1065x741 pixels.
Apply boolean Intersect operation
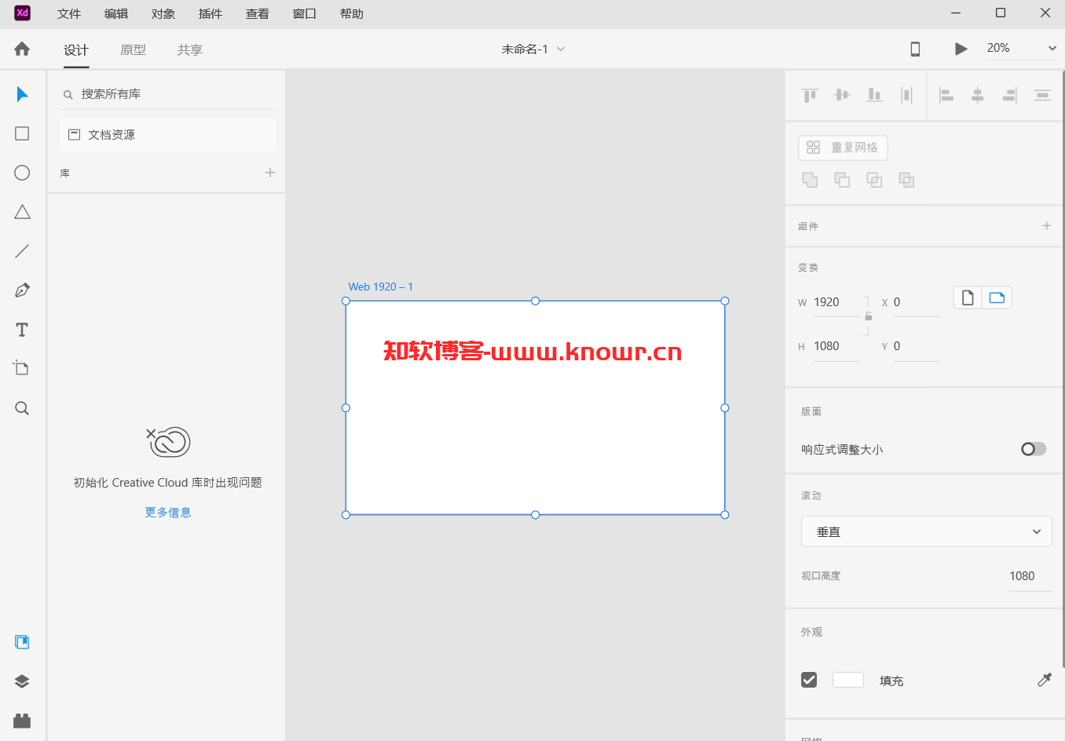coord(874,180)
